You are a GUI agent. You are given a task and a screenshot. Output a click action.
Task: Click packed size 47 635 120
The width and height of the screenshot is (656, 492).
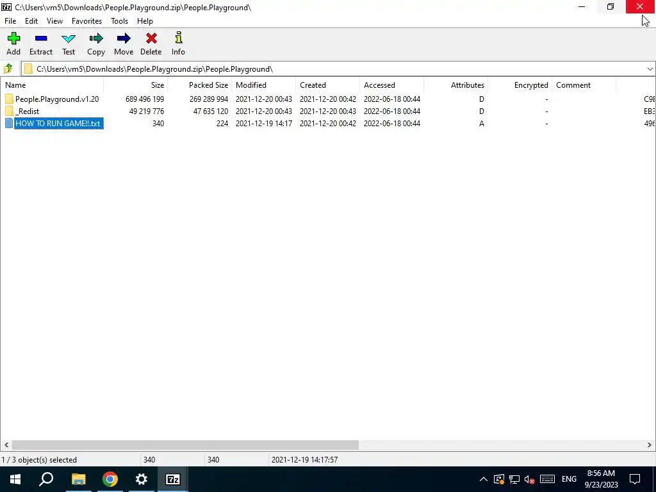210,111
